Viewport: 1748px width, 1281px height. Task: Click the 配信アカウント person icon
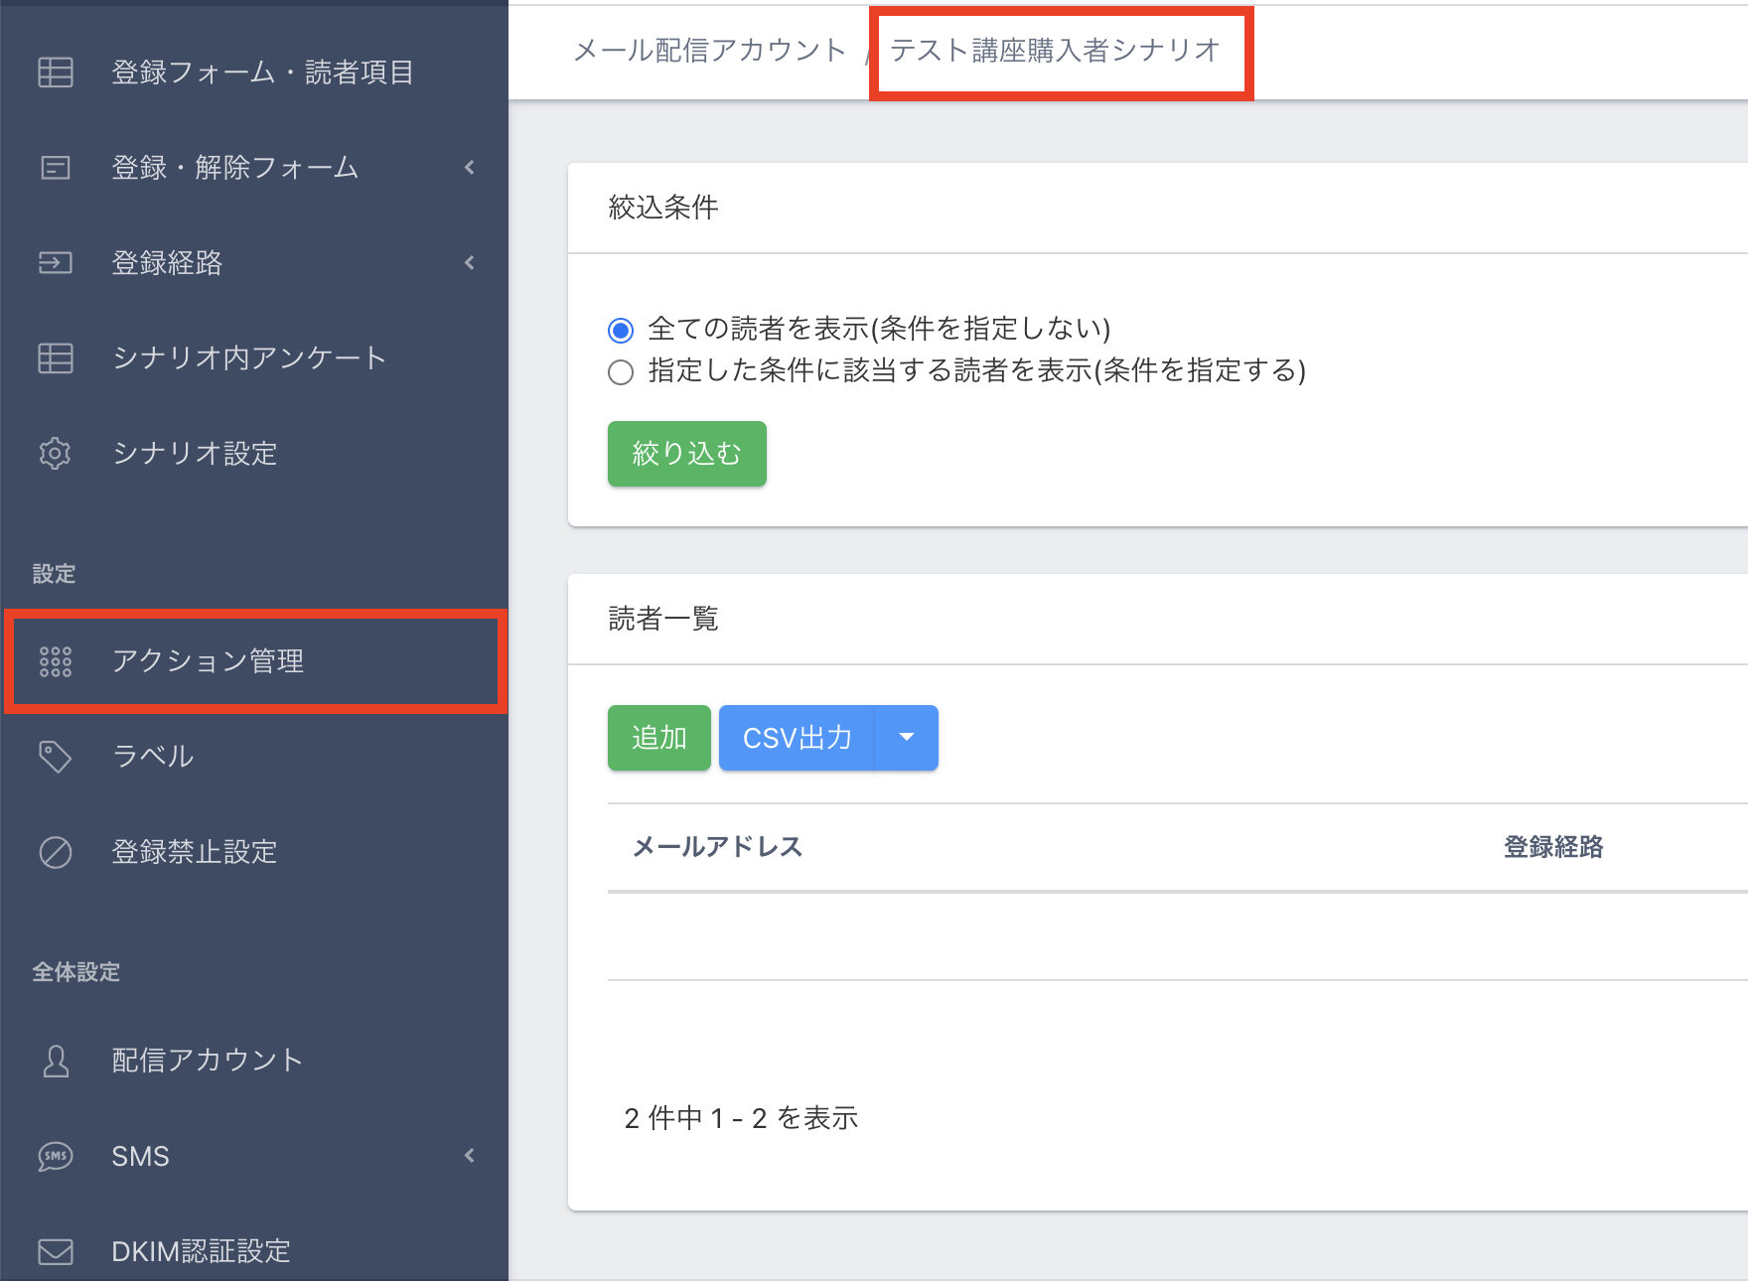(x=56, y=1061)
